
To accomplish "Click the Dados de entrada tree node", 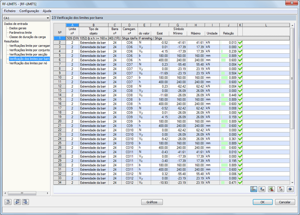I will coord(16,24).
